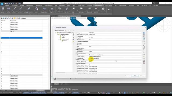Switch to the 3D-инструменты ribbon tab
The width and height of the screenshot is (172, 96).
point(48,5)
